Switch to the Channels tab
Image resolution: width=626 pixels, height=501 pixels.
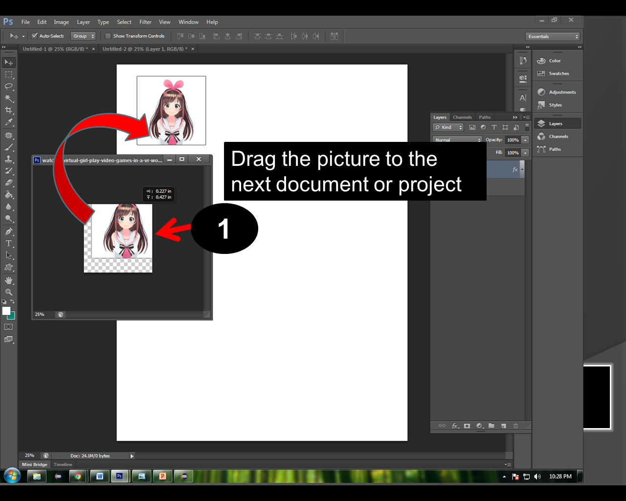pyautogui.click(x=462, y=117)
